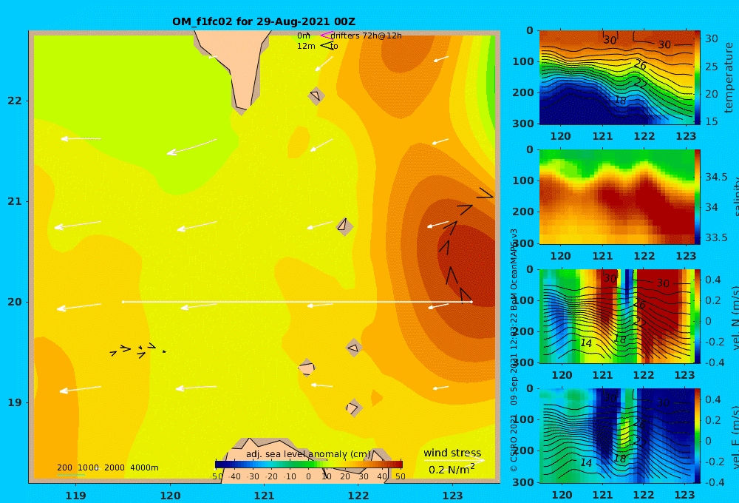Click the island marker near 22°N east of Taiwan
Image resolution: width=739 pixels, height=503 pixels.
click(316, 95)
